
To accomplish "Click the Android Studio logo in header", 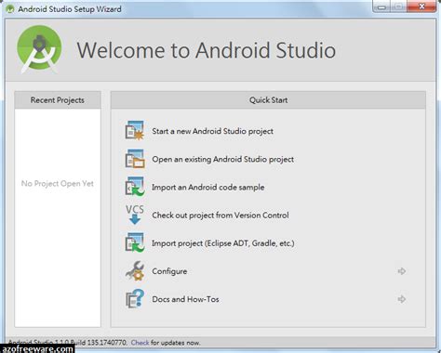I will pyautogui.click(x=39, y=49).
